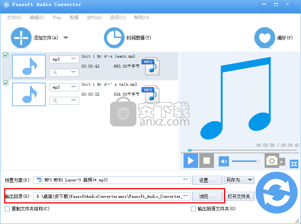Select thumbnail of Unit 1 talk.mp3
The width and height of the screenshot is (301, 224).
tap(29, 94)
